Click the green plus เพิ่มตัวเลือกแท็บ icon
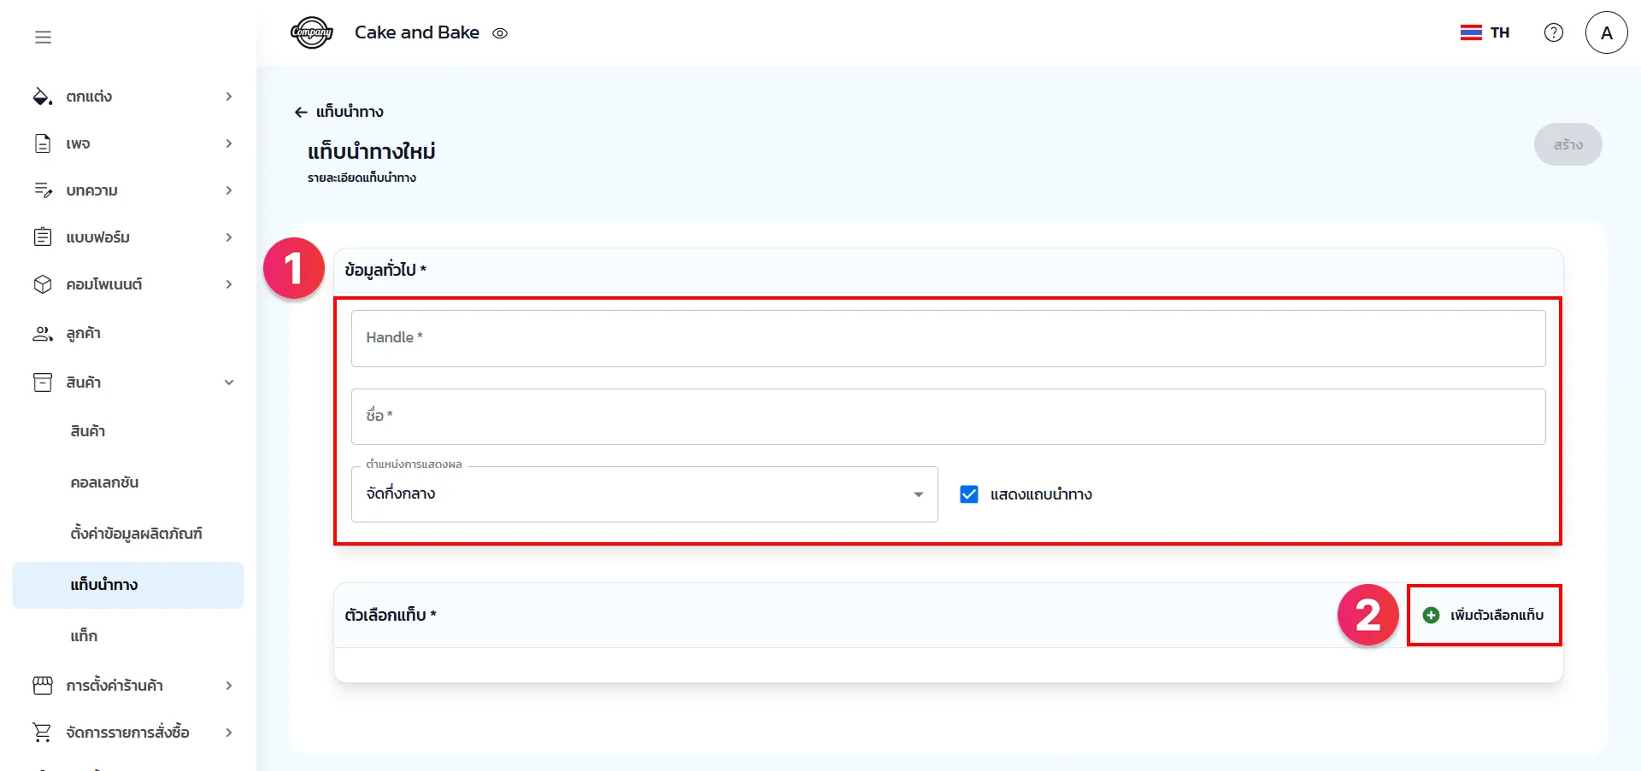The width and height of the screenshot is (1641, 771). (x=1431, y=615)
